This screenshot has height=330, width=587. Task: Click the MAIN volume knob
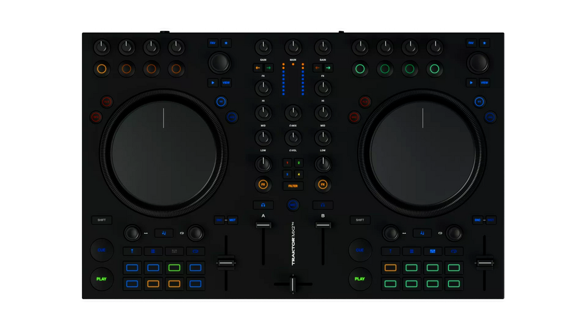tap(293, 48)
